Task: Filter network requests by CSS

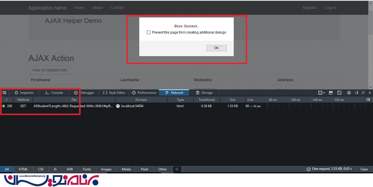Action: click(41, 169)
